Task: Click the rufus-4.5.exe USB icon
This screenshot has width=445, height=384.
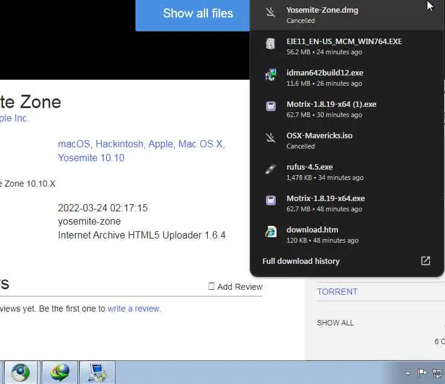Action: tap(270, 169)
